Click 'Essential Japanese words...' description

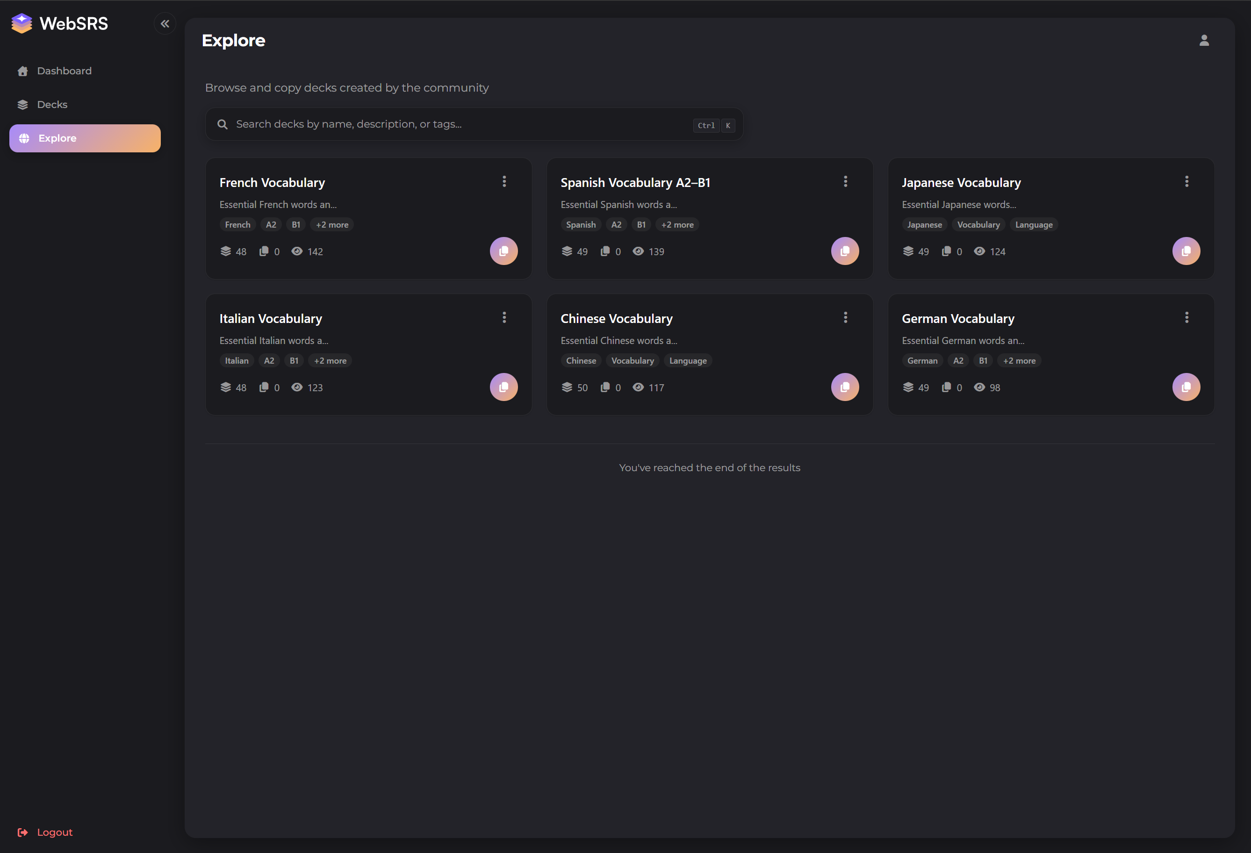coord(959,205)
